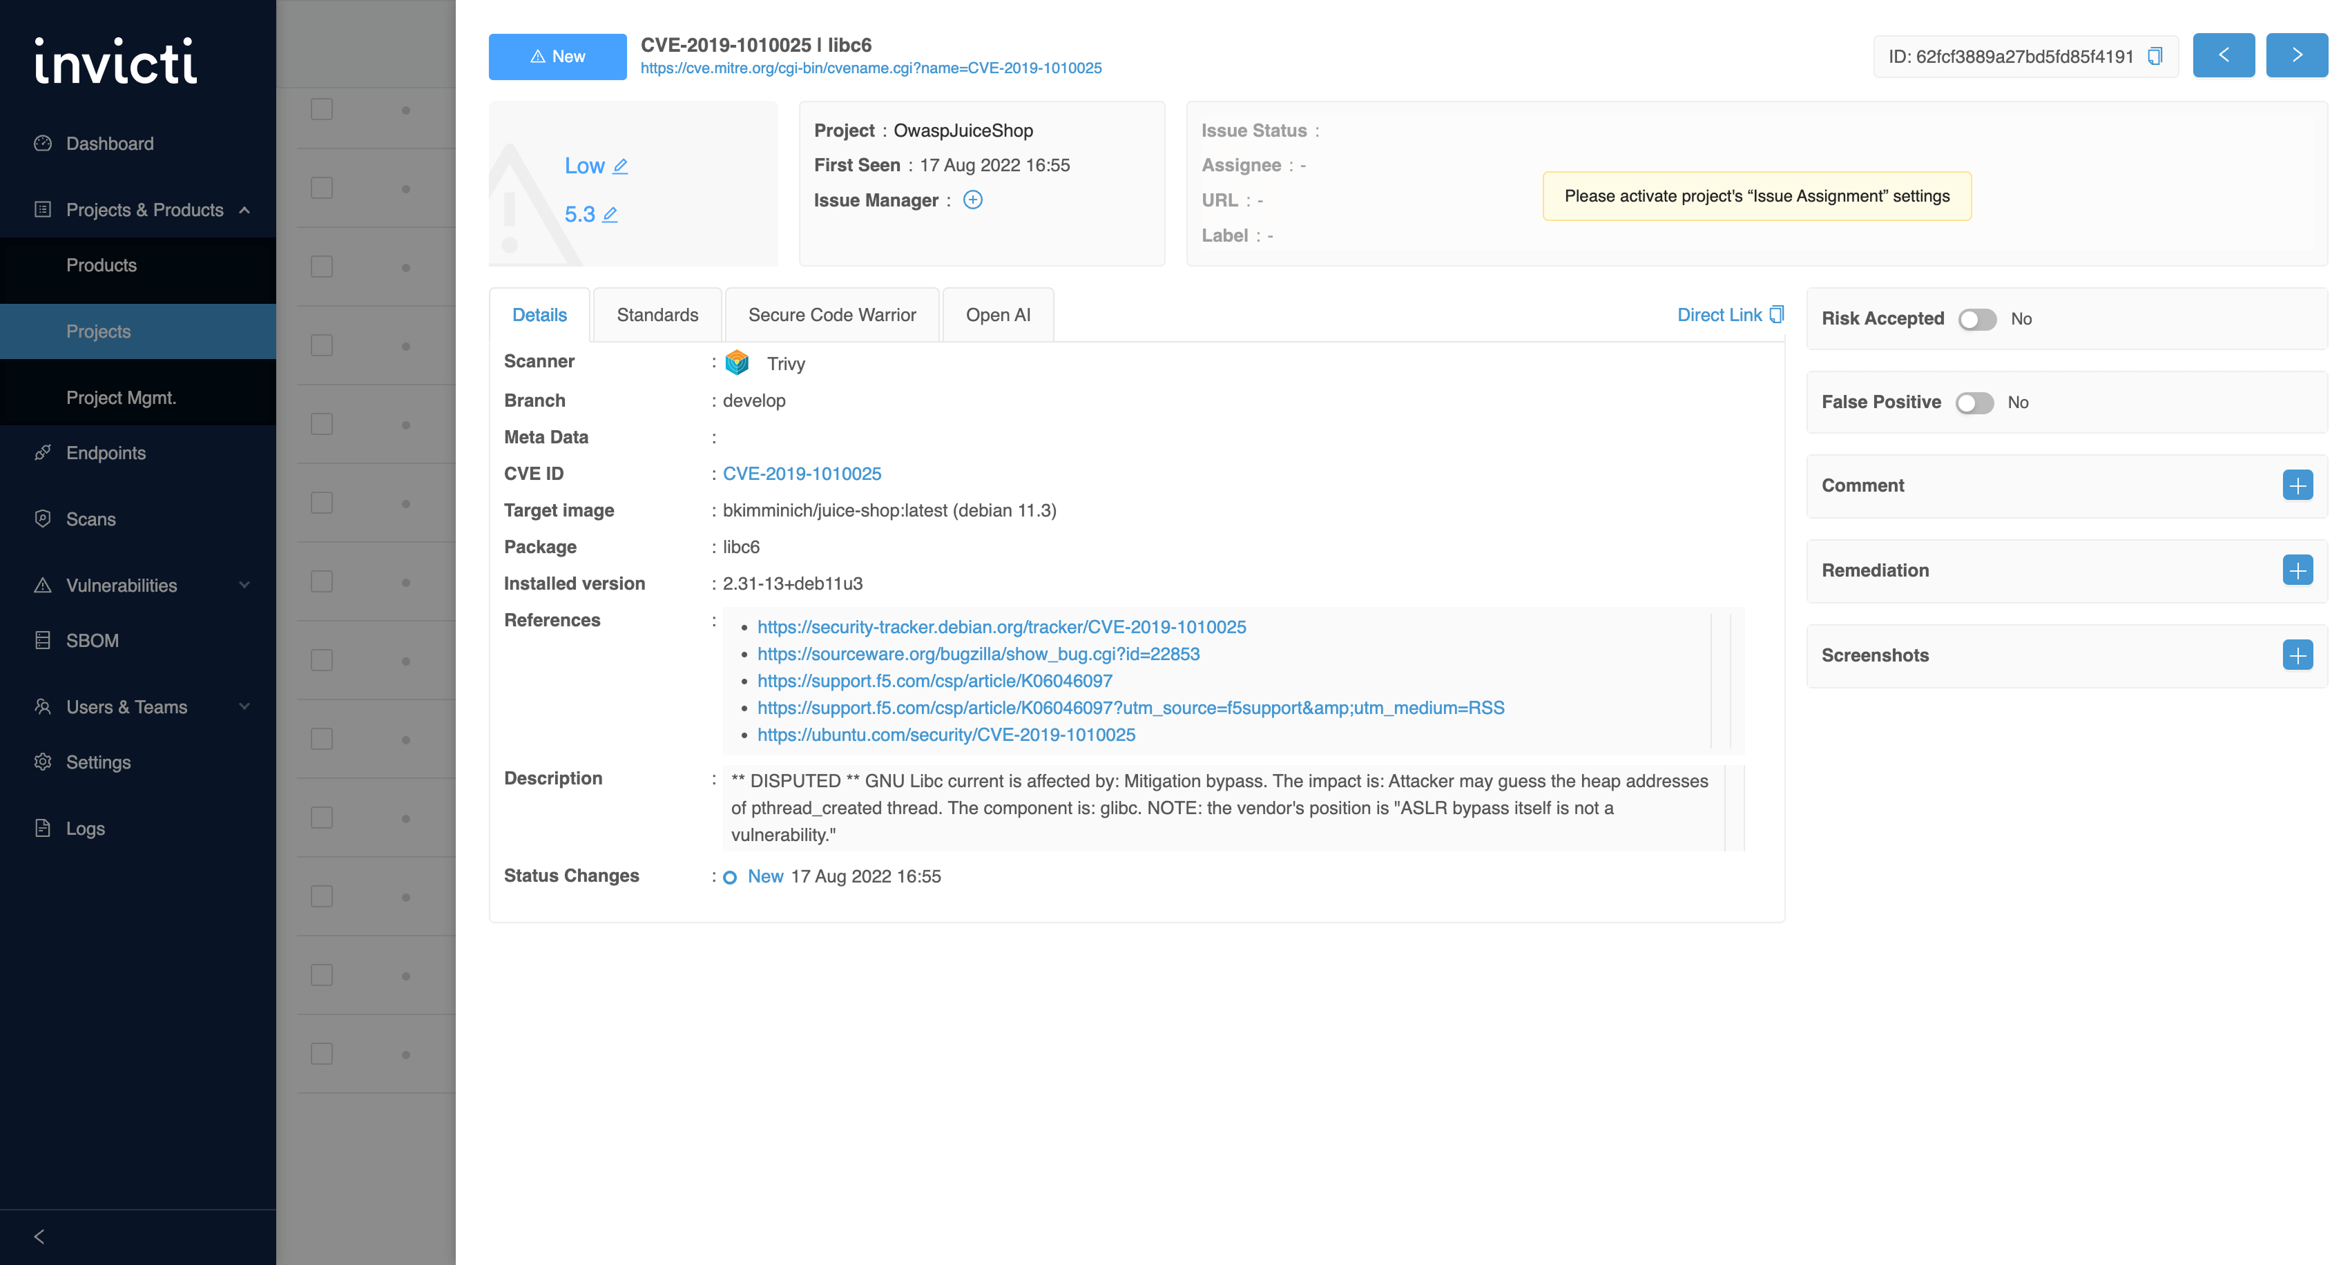2341x1265 pixels.
Task: Add Screenshots using plus button
Action: pyautogui.click(x=2297, y=655)
